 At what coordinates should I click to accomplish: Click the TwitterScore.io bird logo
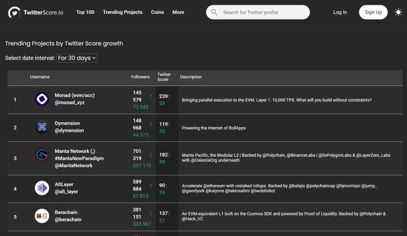[14, 12]
